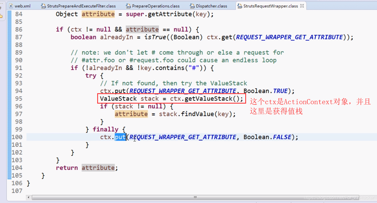This screenshot has height=203, width=377.
Task: Click the StrutsPrepareAndExecuteFilter class file icon
Action: [x=43, y=6]
